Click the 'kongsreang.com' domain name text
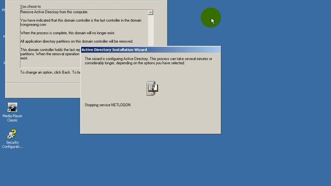 [x=33, y=25]
